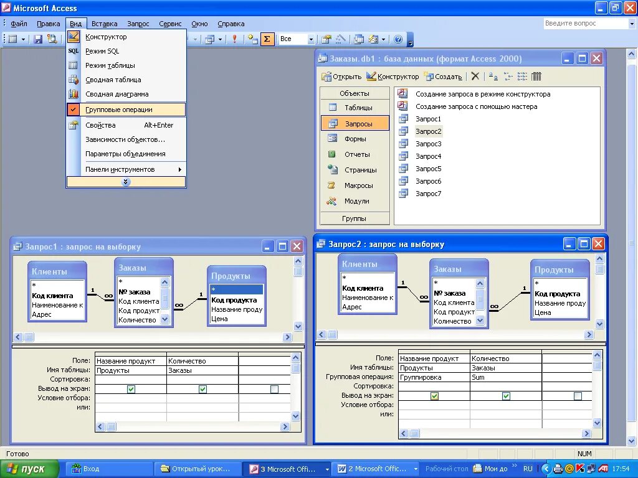Open the New Object dropdown arrow
638x478 pixels.
coord(383,39)
